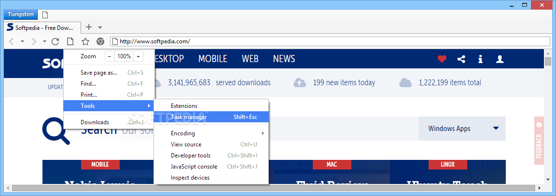Open the WEB section in site navigation
This screenshot has width=556, height=196.
tap(250, 59)
